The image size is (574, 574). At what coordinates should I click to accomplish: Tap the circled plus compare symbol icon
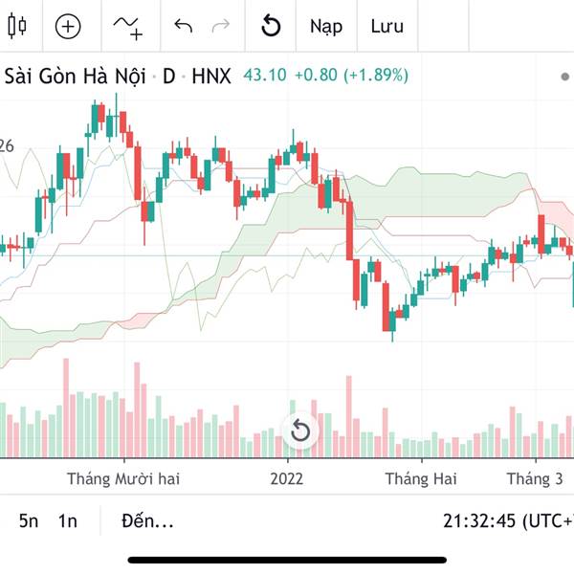pyautogui.click(x=68, y=27)
